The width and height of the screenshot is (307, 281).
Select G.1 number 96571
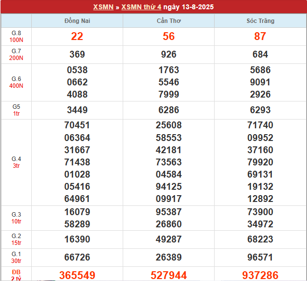click(x=260, y=258)
